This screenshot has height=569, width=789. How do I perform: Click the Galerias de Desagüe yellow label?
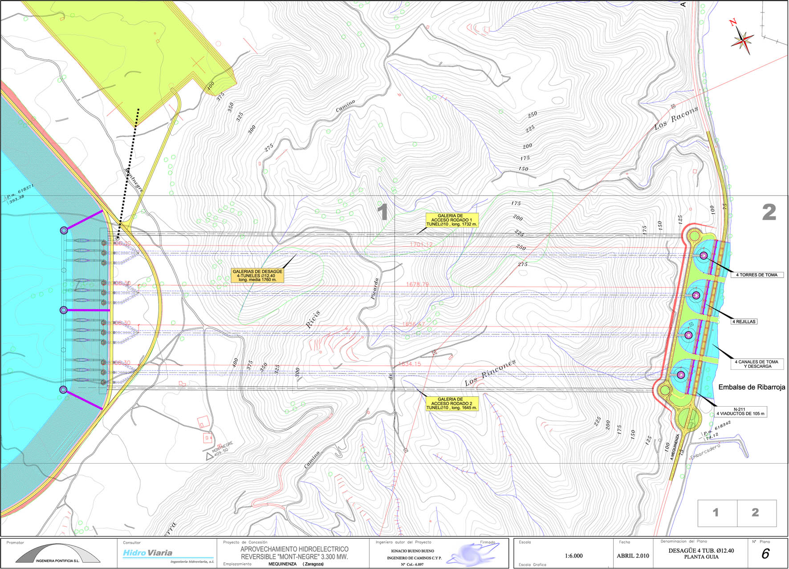click(257, 275)
